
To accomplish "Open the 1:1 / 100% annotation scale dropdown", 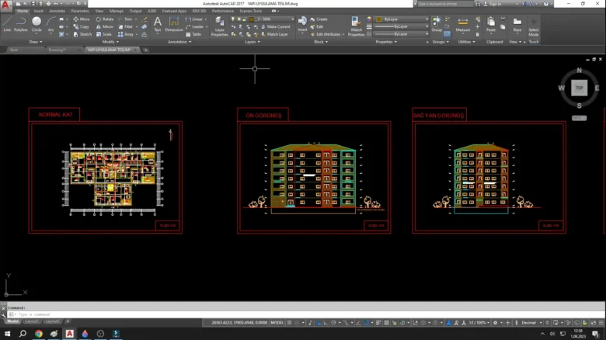I will [479, 323].
